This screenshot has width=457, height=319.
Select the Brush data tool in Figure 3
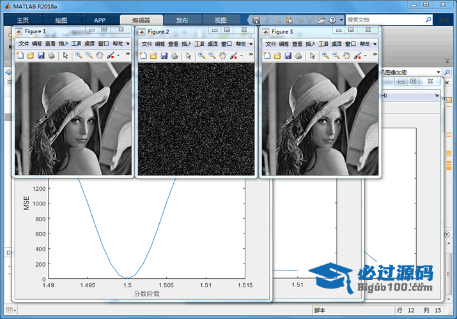[357, 56]
